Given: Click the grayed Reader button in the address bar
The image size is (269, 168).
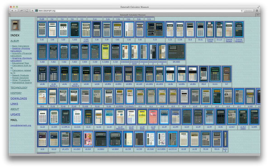Looking at the screenshot, I should point(249,11).
